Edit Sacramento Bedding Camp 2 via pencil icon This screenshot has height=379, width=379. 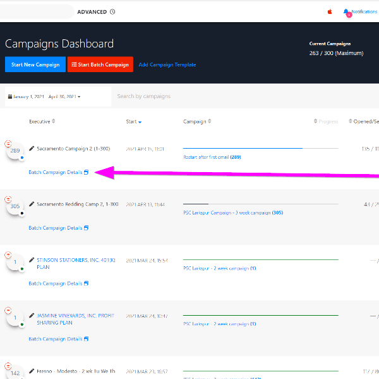pyautogui.click(x=32, y=204)
